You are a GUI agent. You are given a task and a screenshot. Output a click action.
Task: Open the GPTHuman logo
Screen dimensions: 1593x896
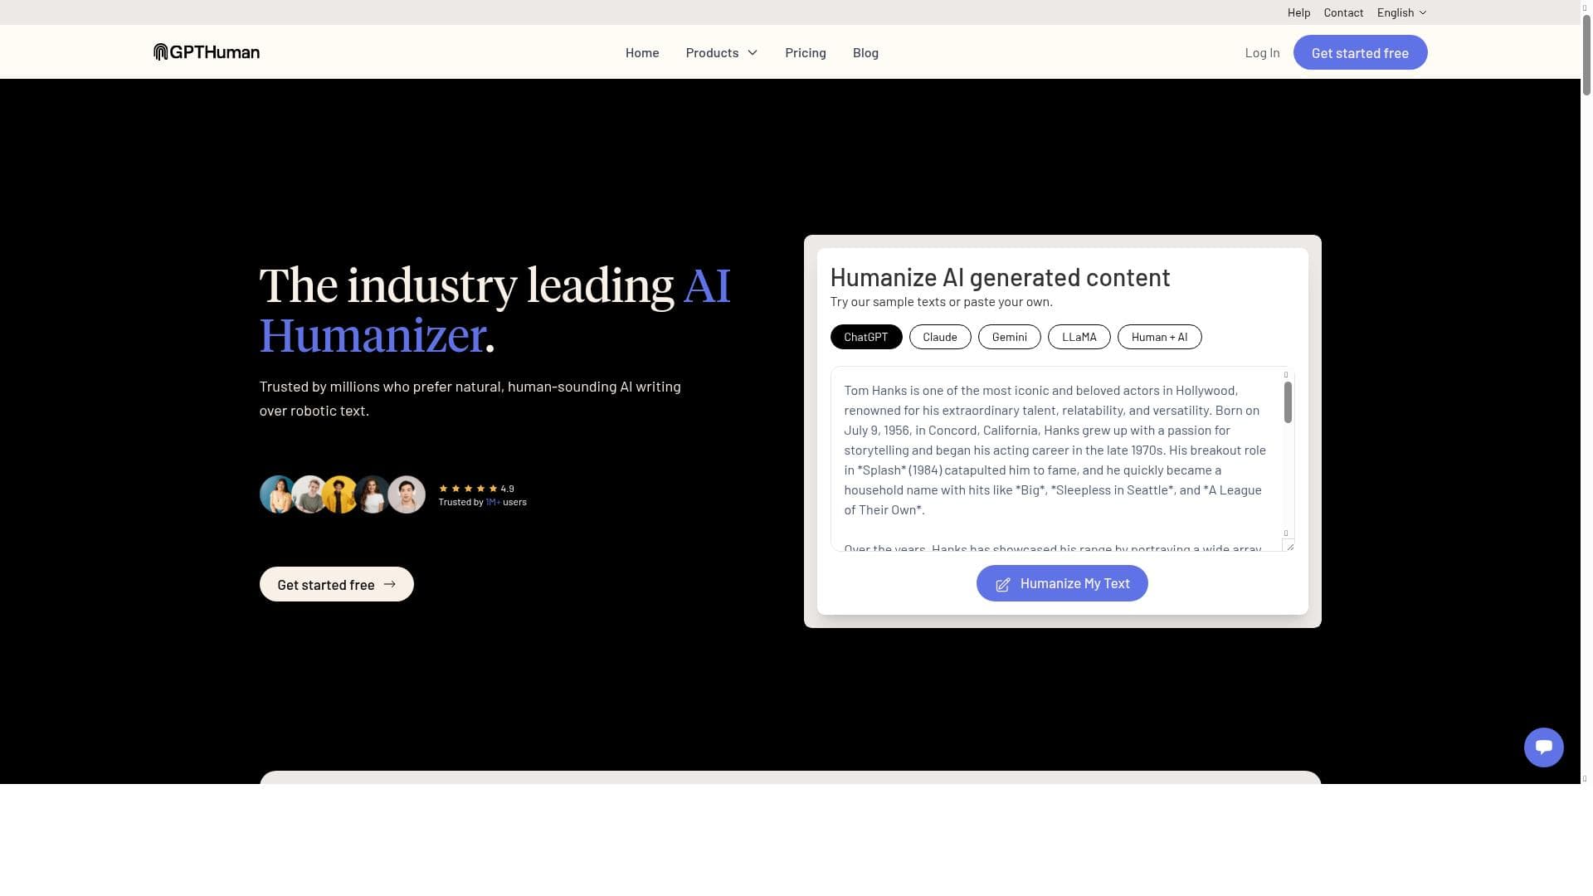(206, 51)
